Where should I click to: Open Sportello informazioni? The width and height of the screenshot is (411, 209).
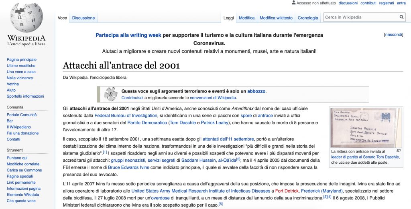25,96
